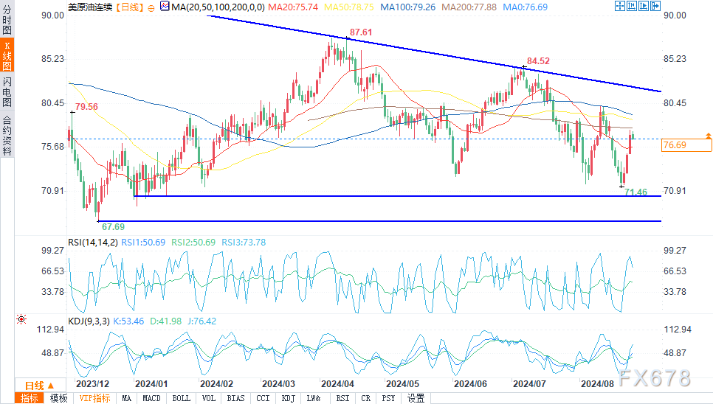The width and height of the screenshot is (713, 404).
Task: Choose the CCI indicator button
Action: click(263, 398)
